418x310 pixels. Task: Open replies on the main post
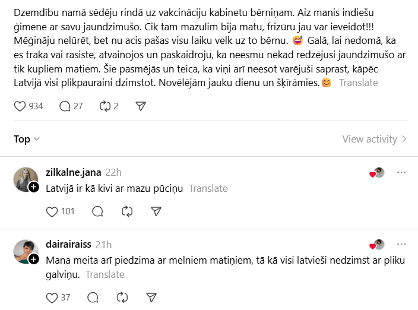coord(65,106)
